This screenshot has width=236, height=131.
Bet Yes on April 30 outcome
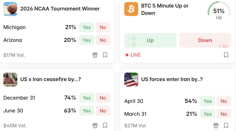pyautogui.click(x=208, y=101)
